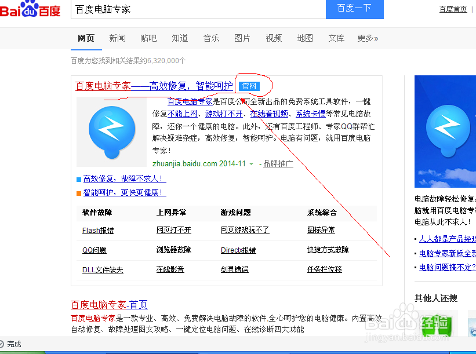Open the 网页打不开 link
The width and height of the screenshot is (476, 354).
[173, 230]
